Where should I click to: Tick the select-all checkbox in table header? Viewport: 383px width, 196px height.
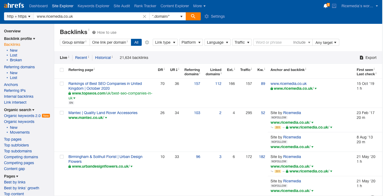tap(62, 70)
